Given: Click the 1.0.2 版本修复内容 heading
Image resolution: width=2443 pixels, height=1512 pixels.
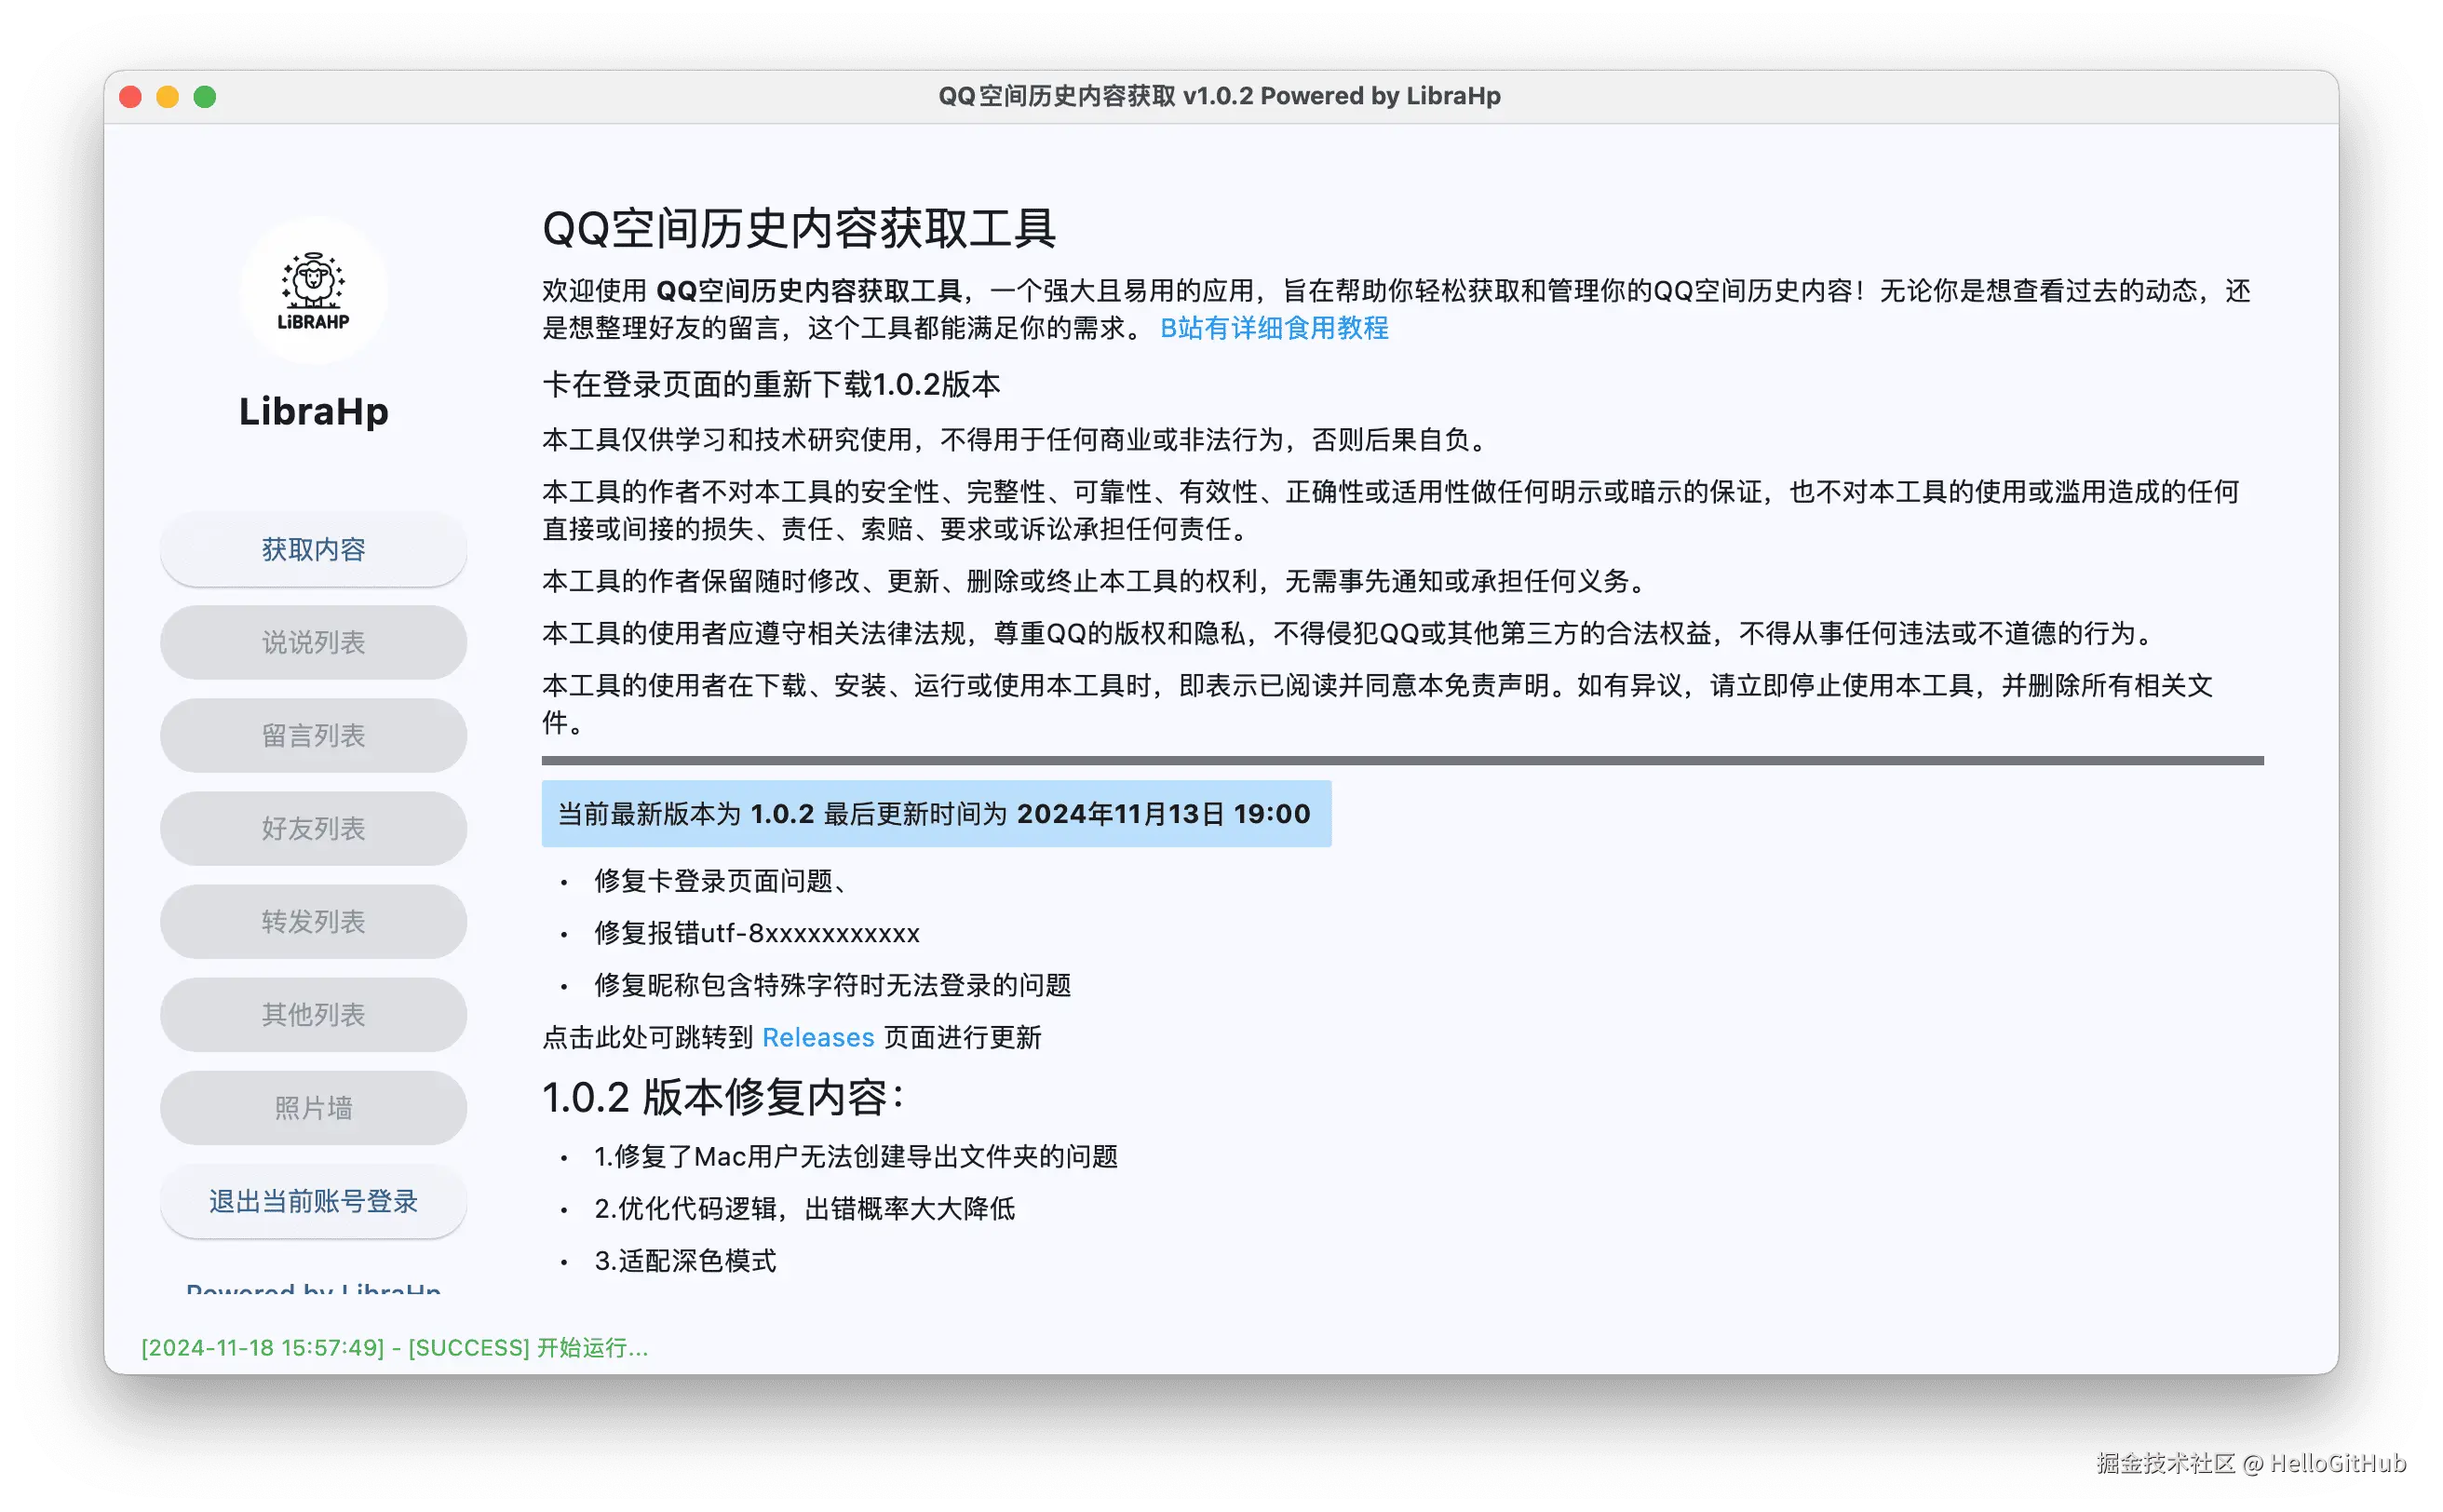Looking at the screenshot, I should click(x=723, y=1097).
